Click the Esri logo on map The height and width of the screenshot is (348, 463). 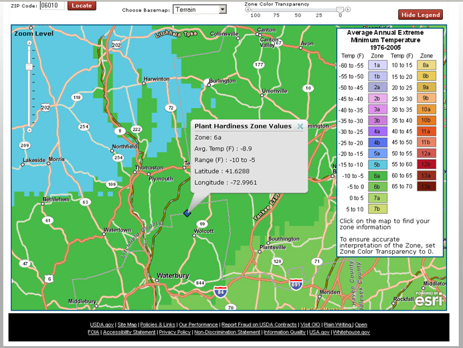(x=429, y=300)
